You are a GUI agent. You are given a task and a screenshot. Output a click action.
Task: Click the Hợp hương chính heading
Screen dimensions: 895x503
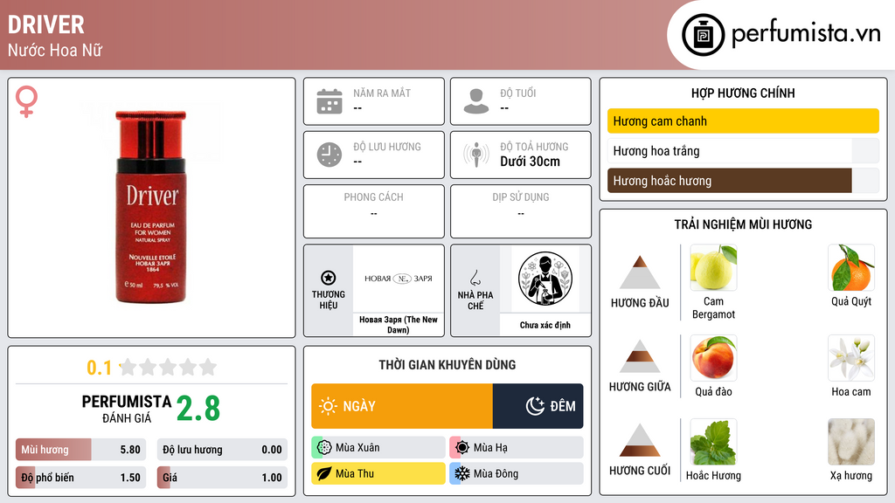(x=743, y=93)
